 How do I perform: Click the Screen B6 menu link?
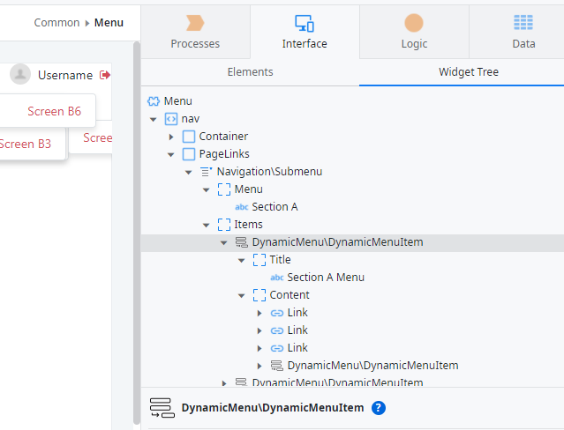(55, 111)
